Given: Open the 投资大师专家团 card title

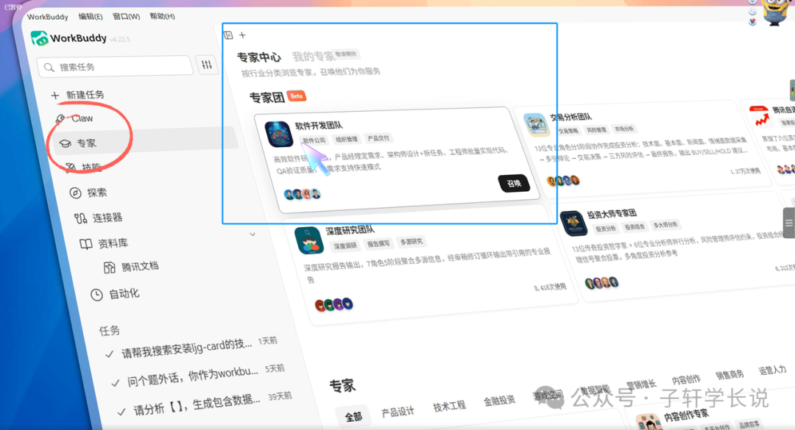Looking at the screenshot, I should click(612, 214).
